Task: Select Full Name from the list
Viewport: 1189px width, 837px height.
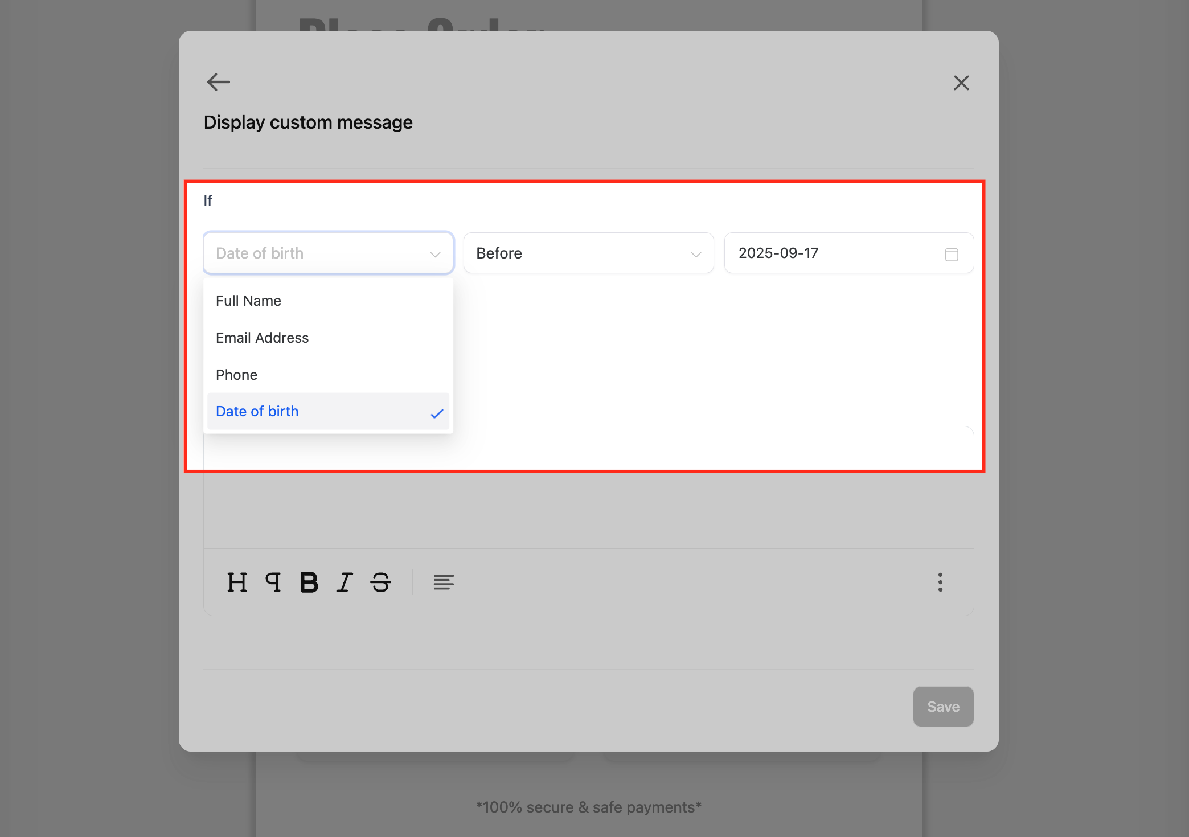Action: pos(248,301)
